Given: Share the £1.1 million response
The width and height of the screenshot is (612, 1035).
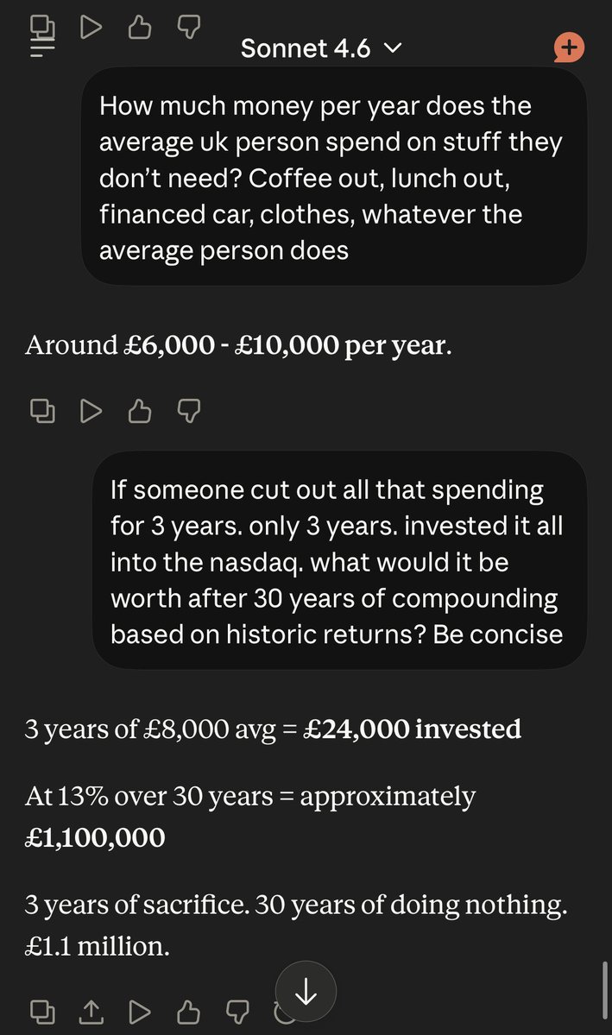Looking at the screenshot, I should (91, 1010).
